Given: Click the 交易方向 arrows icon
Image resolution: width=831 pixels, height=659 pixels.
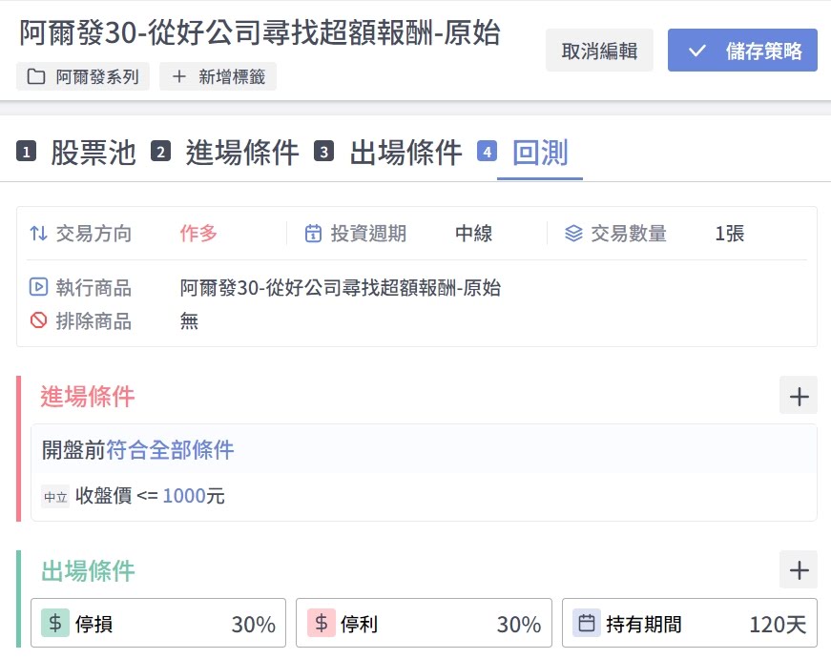Looking at the screenshot, I should [x=38, y=234].
